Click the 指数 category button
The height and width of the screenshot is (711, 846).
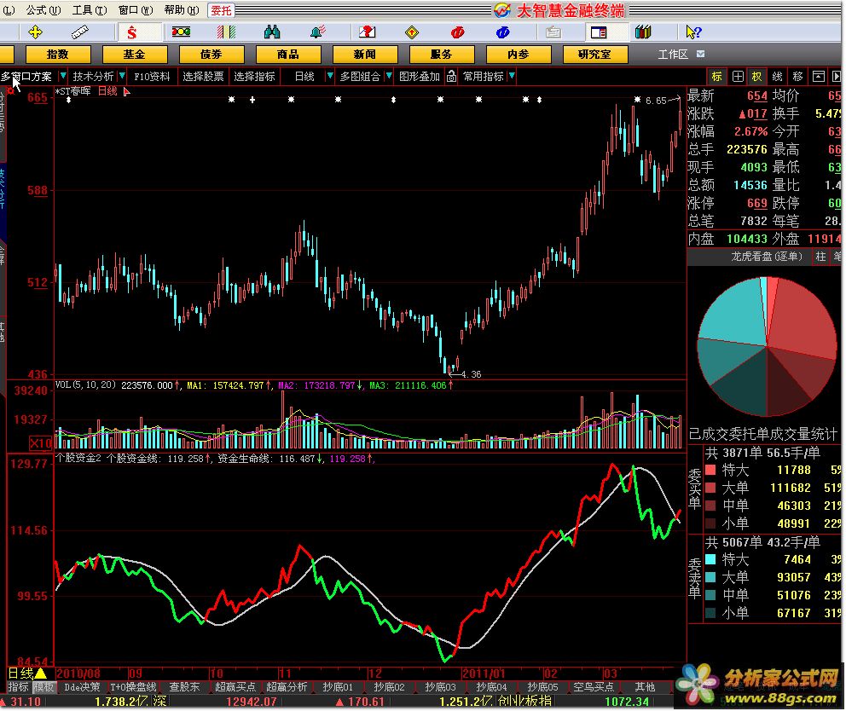[58, 54]
